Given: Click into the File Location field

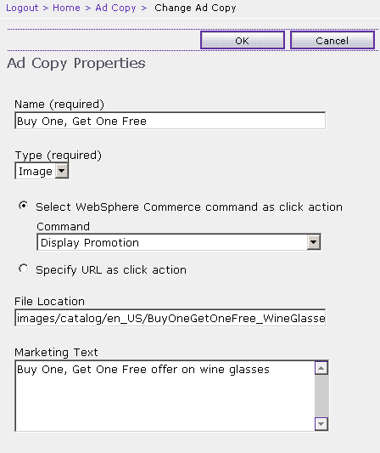Looking at the screenshot, I should coord(170,318).
